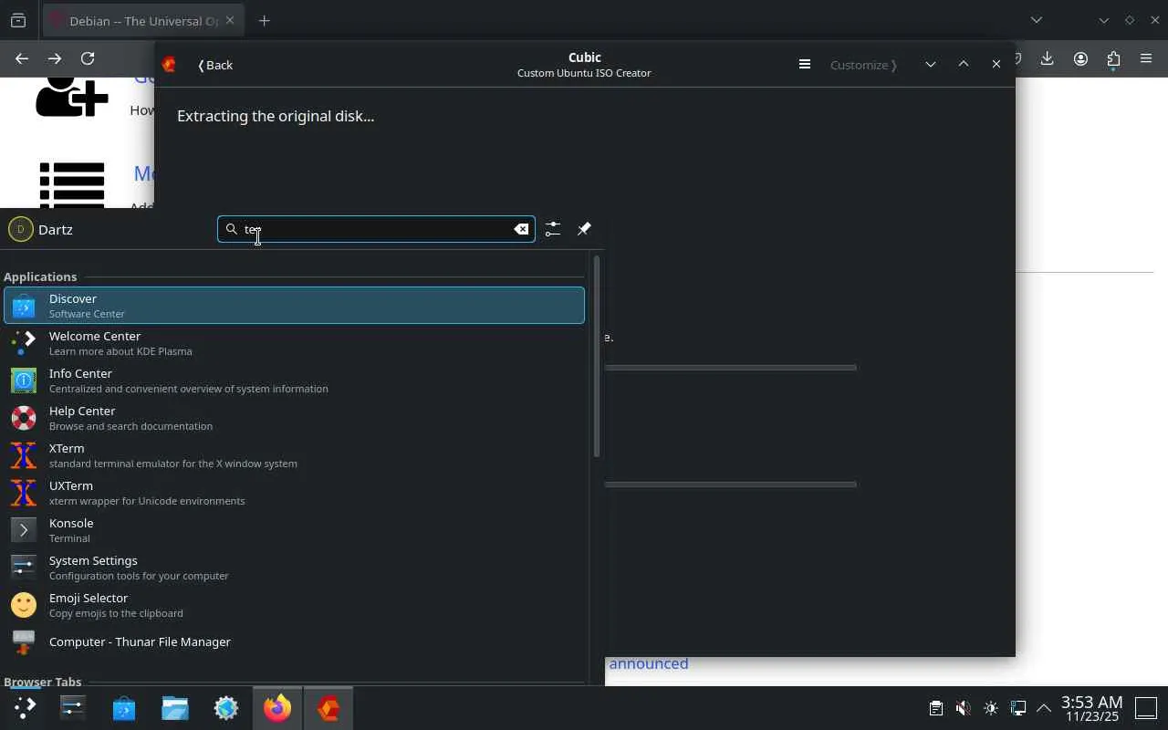Click inside the launcher search box
1168x730 pixels.
coord(376,229)
